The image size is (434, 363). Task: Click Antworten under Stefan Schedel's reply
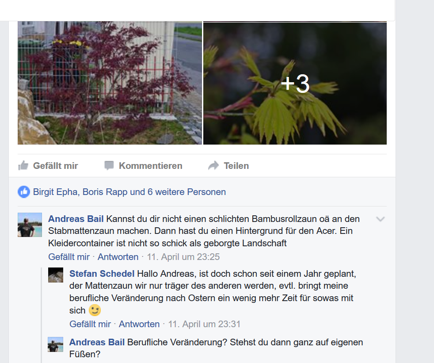coord(139,324)
